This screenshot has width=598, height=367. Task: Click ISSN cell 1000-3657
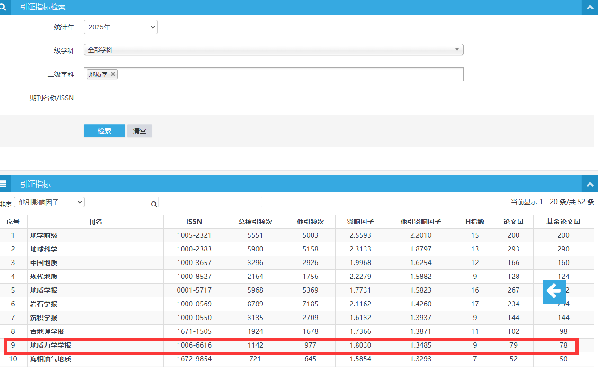[194, 263]
